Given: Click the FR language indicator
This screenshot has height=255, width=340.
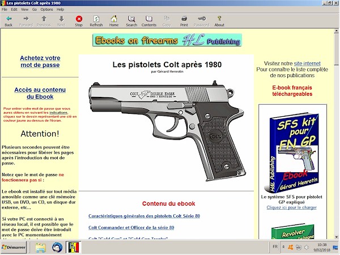Looking at the screenshot, I should tap(275, 246).
